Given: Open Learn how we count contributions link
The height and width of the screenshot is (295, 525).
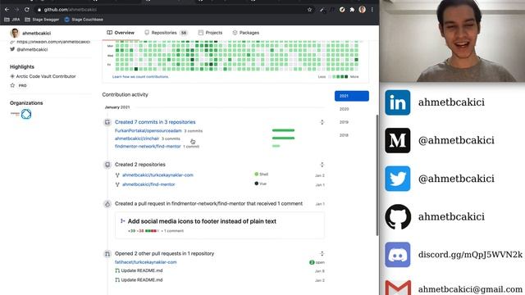Looking at the screenshot, I should [x=140, y=77].
